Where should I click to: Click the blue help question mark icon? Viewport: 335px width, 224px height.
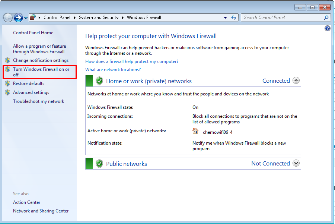click(x=328, y=28)
